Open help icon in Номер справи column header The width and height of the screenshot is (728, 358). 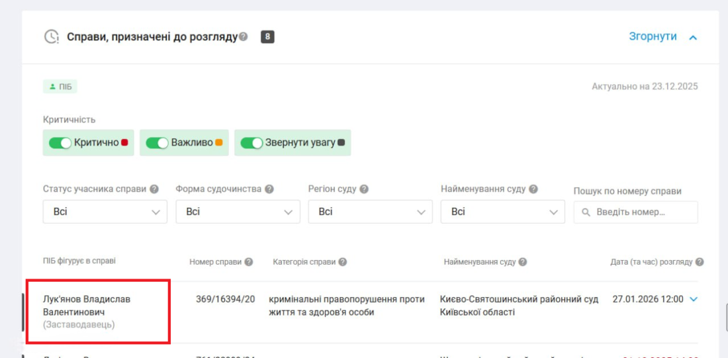pyautogui.click(x=249, y=262)
